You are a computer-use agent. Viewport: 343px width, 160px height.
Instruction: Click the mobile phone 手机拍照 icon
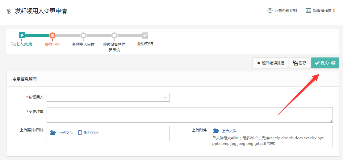tap(80, 133)
